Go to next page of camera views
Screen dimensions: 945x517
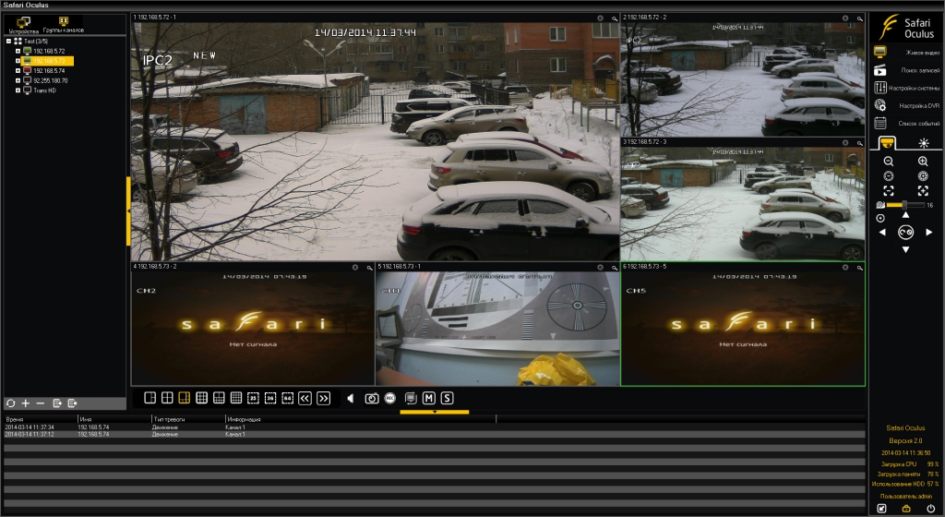(x=323, y=398)
